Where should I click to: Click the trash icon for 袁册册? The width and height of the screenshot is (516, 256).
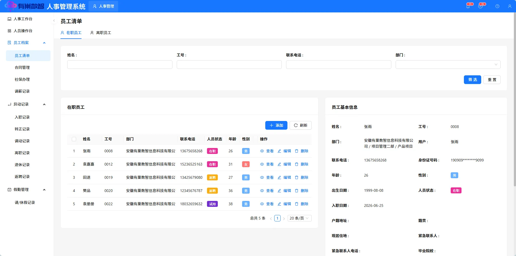[297, 204]
